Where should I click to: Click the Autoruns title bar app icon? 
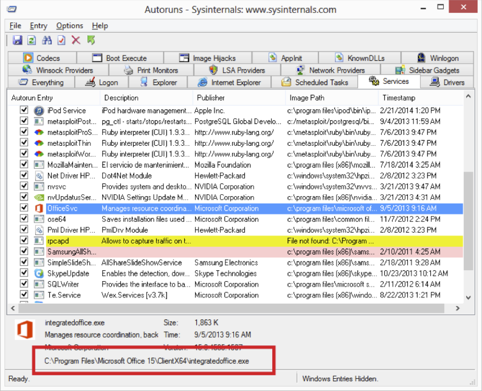click(x=12, y=9)
